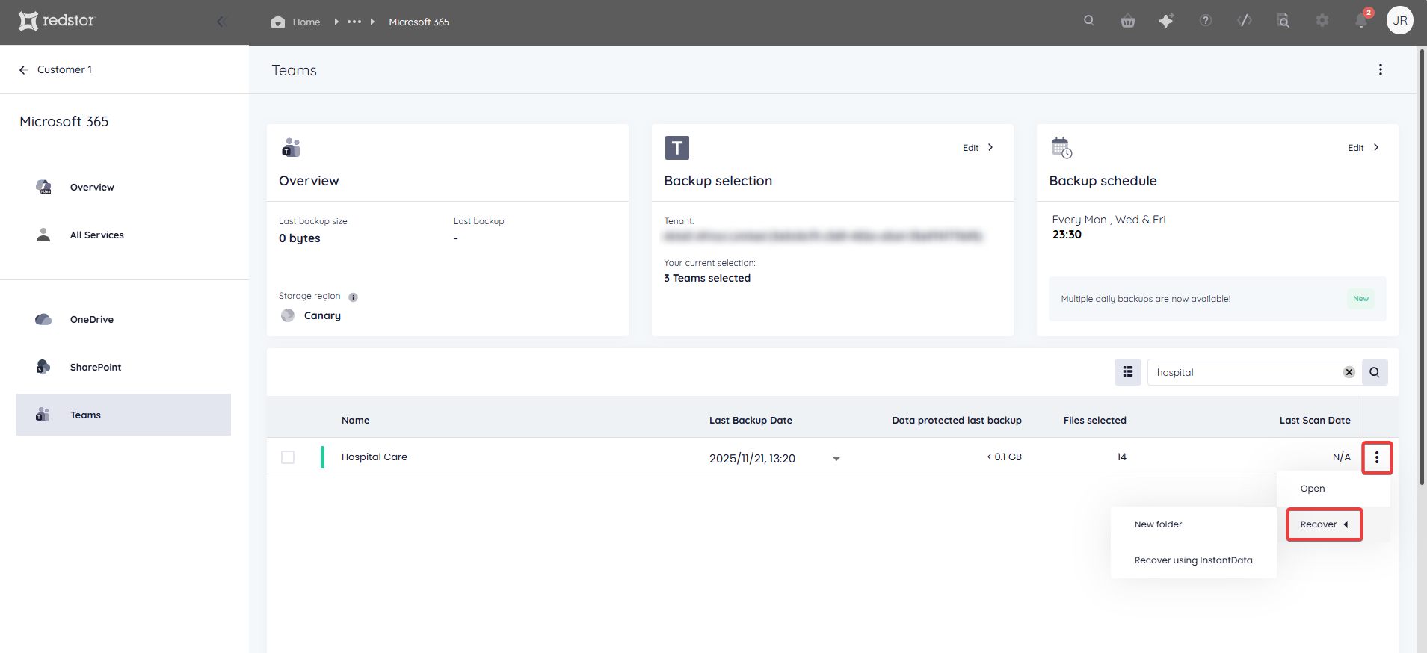Open settings gear in top bar

tap(1322, 21)
